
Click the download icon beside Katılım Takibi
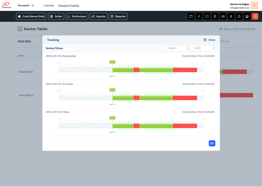click(20, 29)
